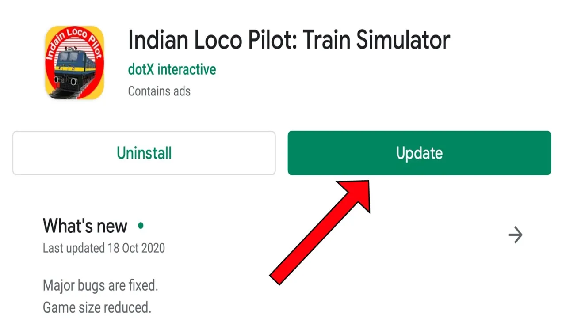
Task: Click the 'Major bugs are fixed.' note
Action: 100,285
